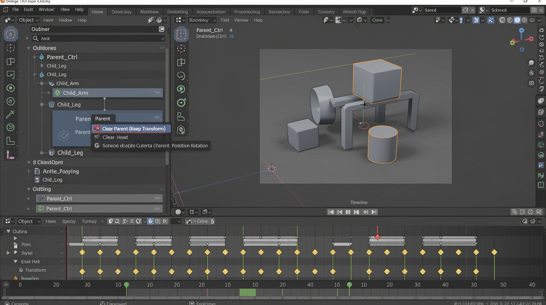The height and width of the screenshot is (305, 546).
Task: Click the green playhead marker on the frame ruler
Action: [x=126, y=285]
